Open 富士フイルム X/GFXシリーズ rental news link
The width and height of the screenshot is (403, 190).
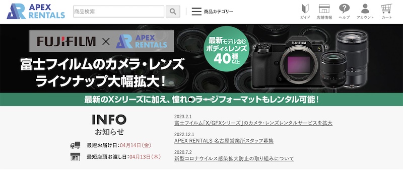253,123
